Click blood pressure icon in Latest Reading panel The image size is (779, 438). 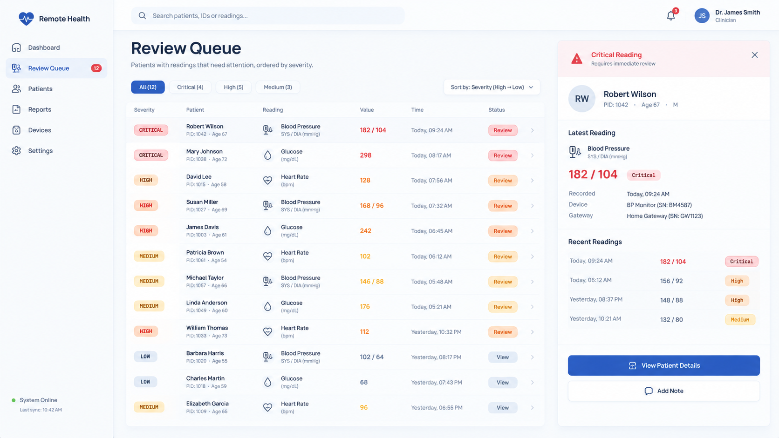(x=575, y=152)
